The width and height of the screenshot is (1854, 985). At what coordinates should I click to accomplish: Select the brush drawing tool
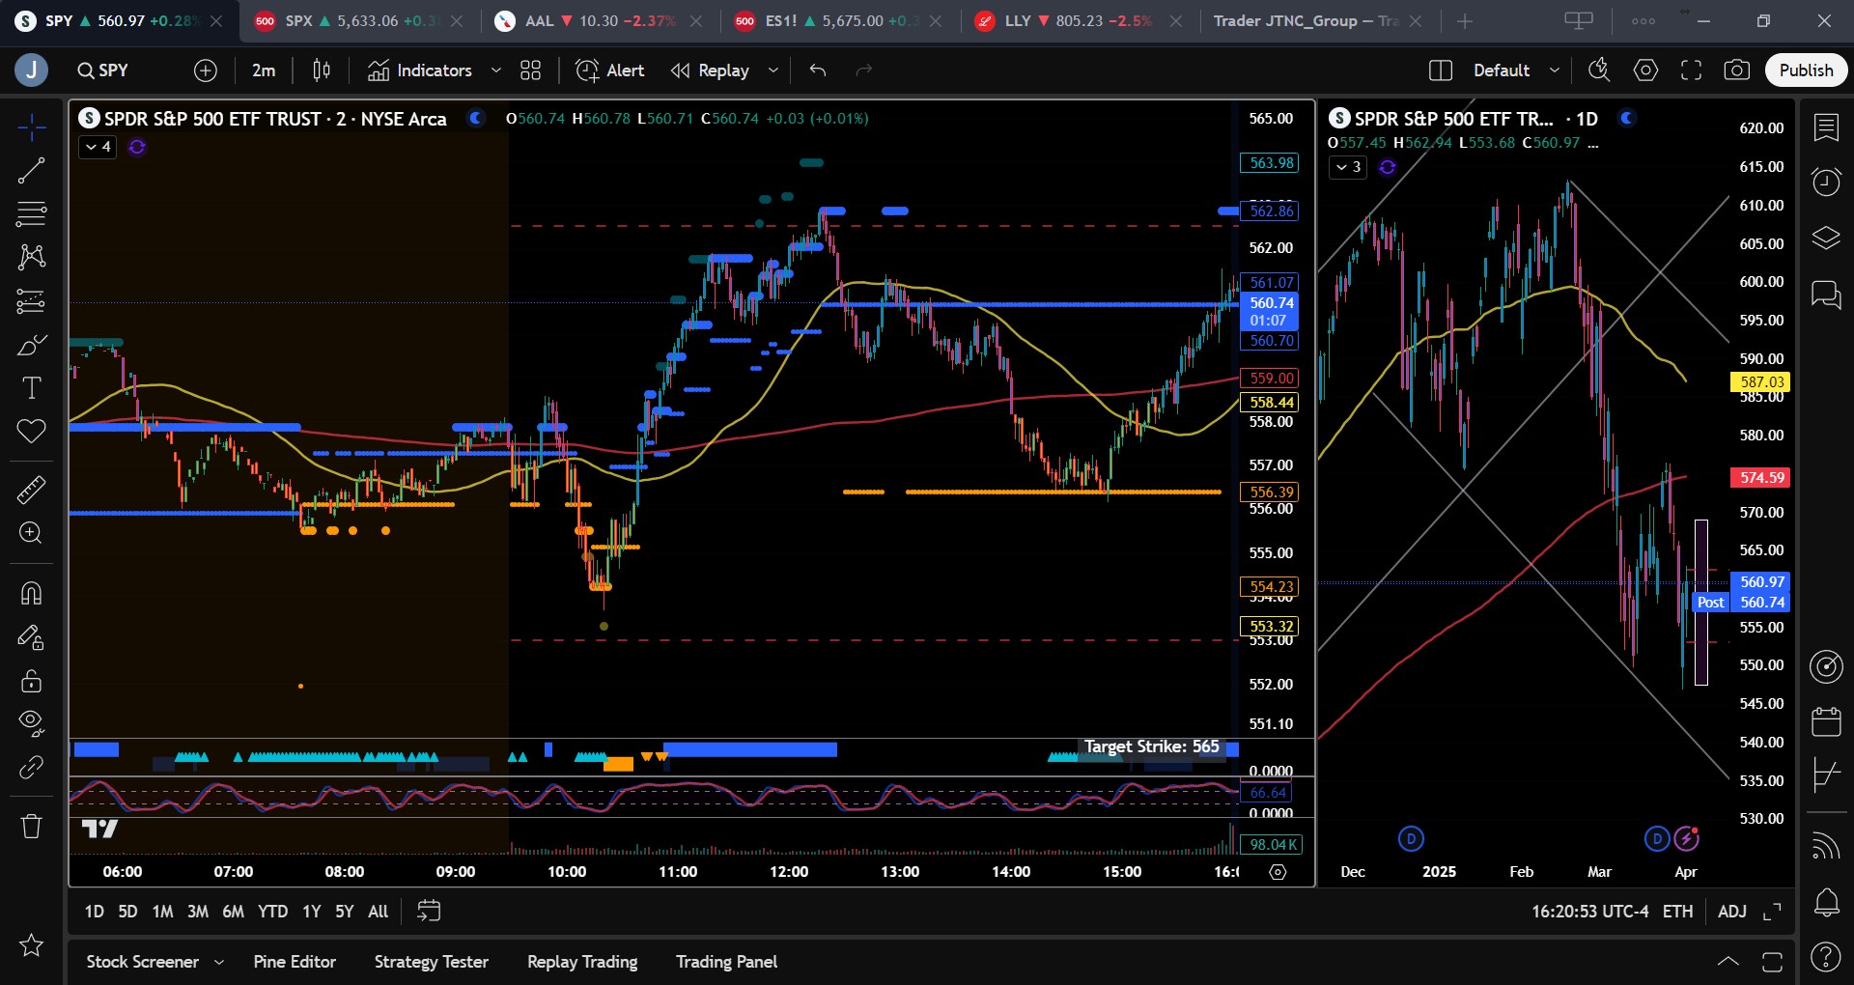(31, 345)
